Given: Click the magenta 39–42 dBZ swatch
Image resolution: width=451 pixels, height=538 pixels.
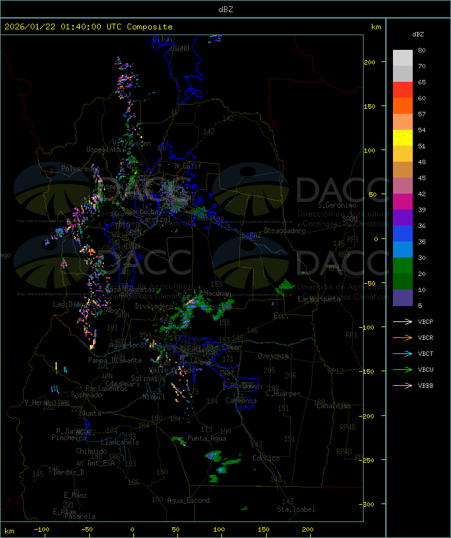Looking at the screenshot, I should (403, 202).
